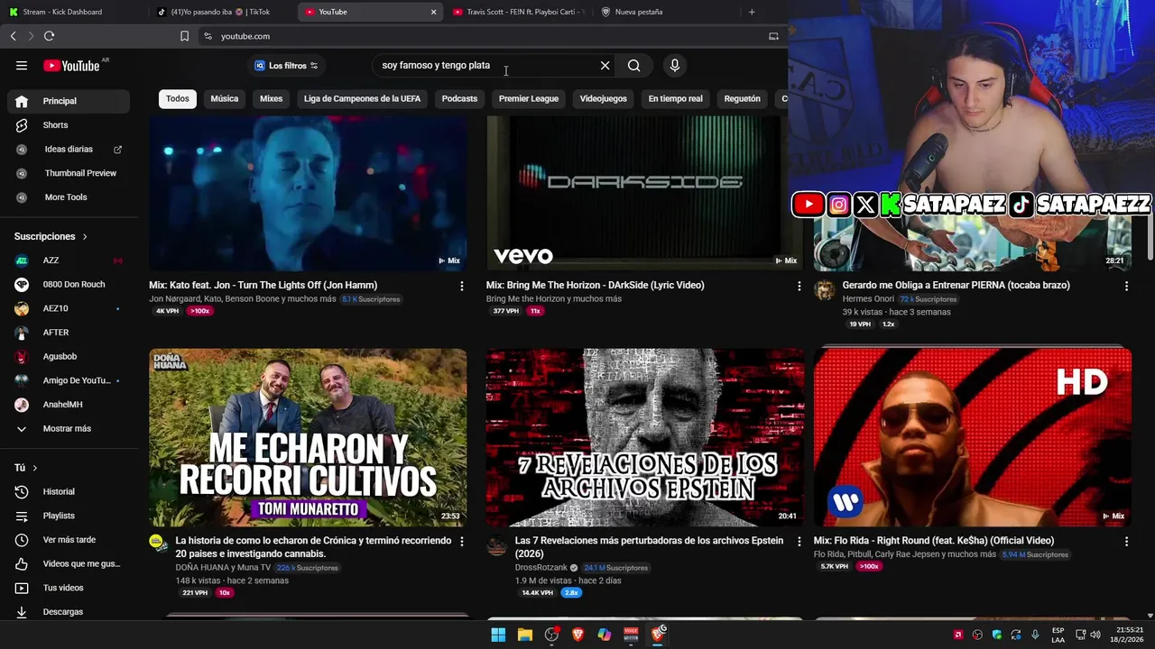Image resolution: width=1155 pixels, height=649 pixels.
Task: Bookmark this page from the address bar
Action: [x=184, y=36]
